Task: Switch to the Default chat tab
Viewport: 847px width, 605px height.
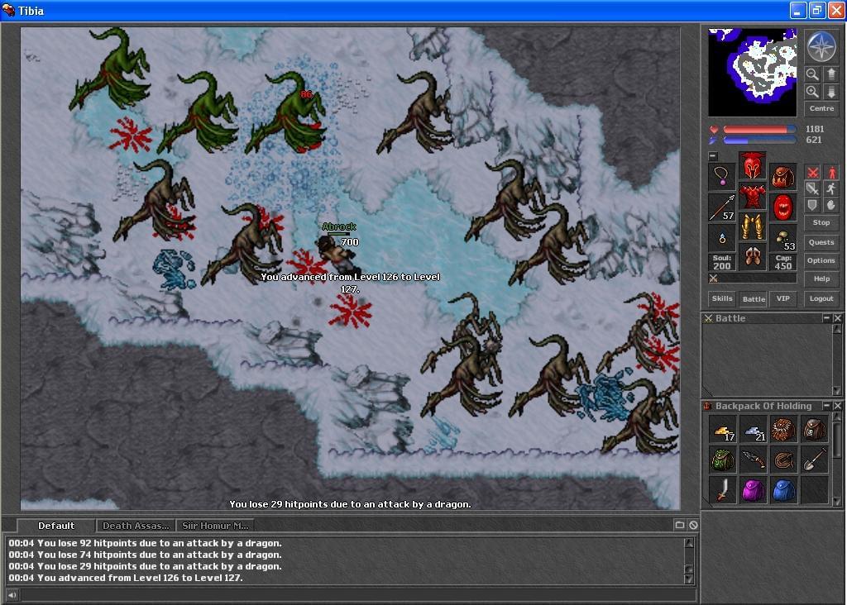Action: coord(56,526)
